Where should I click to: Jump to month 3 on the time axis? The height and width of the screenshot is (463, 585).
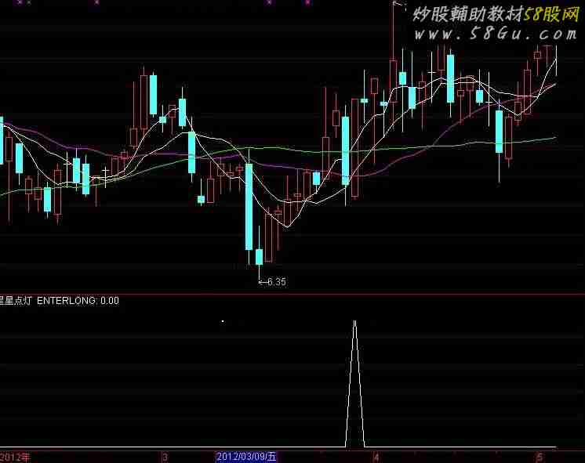coord(165,456)
